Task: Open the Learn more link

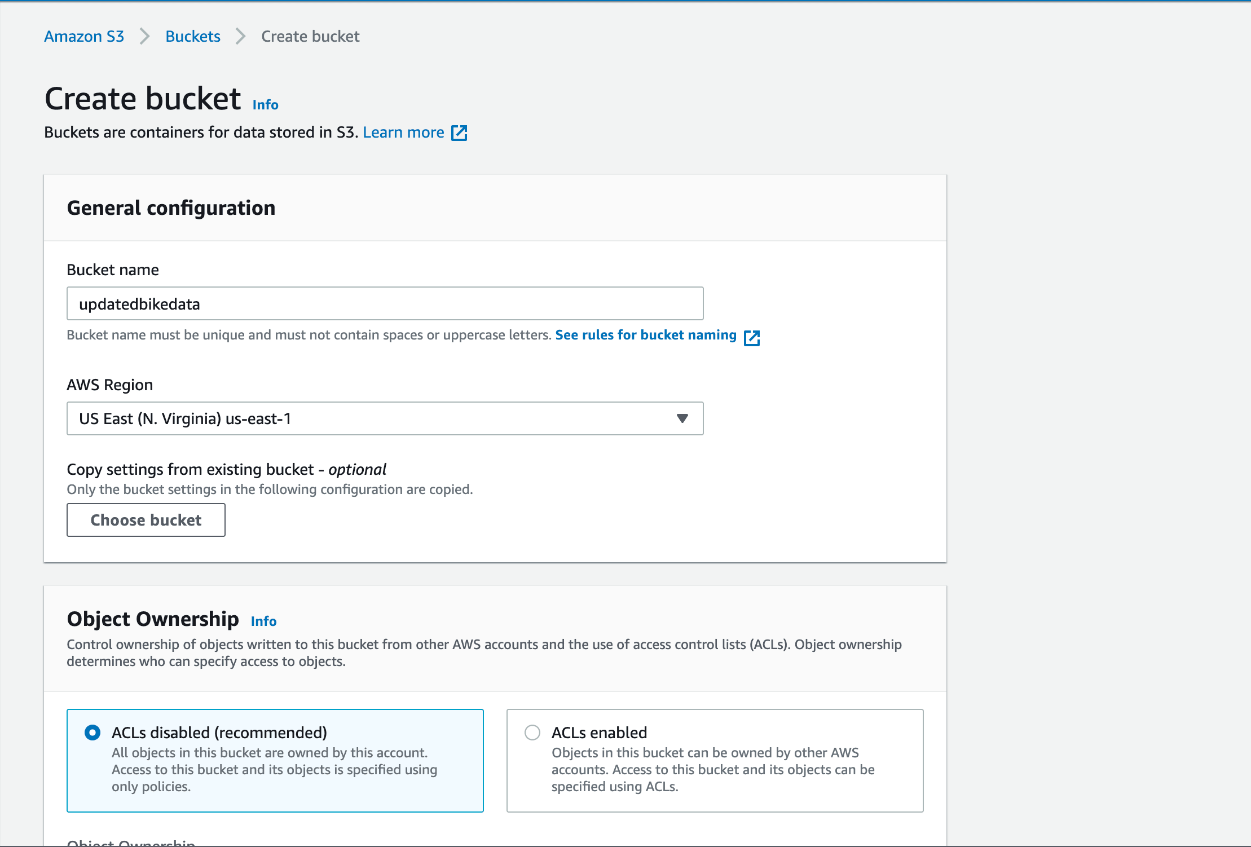Action: click(x=403, y=133)
